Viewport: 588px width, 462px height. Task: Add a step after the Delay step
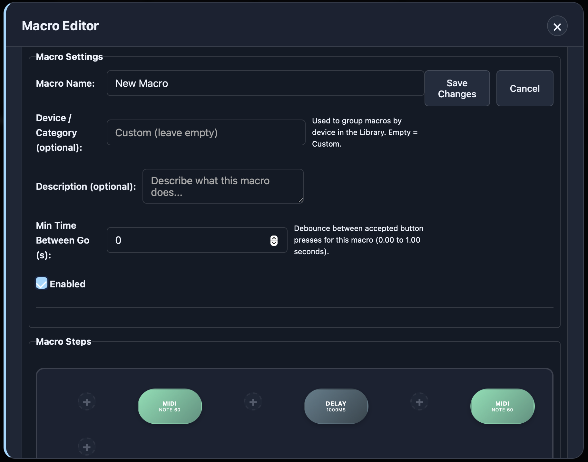tap(419, 402)
